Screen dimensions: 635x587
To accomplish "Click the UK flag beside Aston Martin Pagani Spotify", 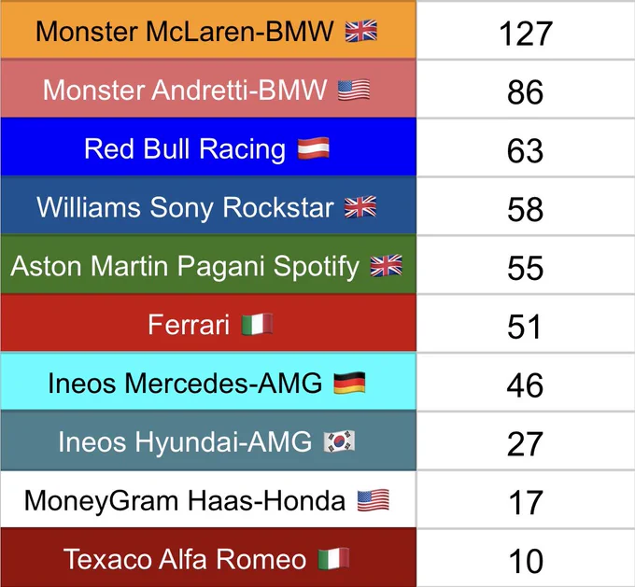I will coord(387,266).
